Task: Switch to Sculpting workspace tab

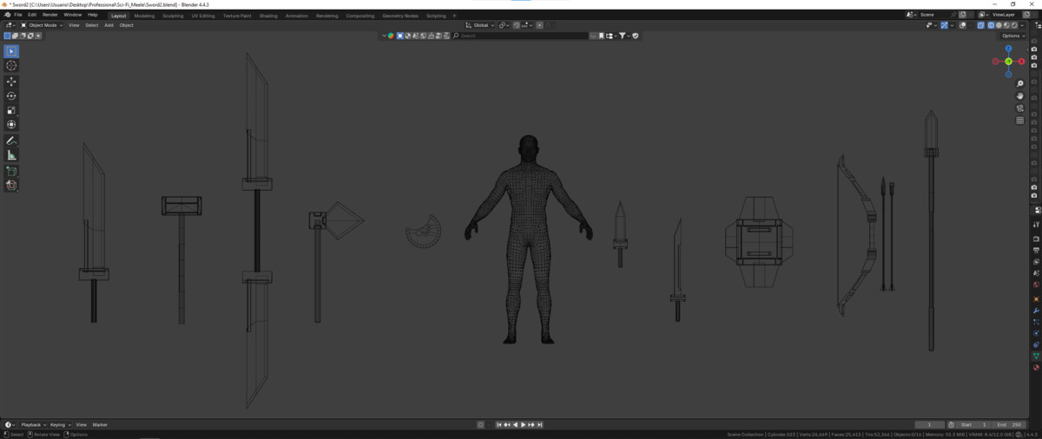Action: [x=173, y=16]
